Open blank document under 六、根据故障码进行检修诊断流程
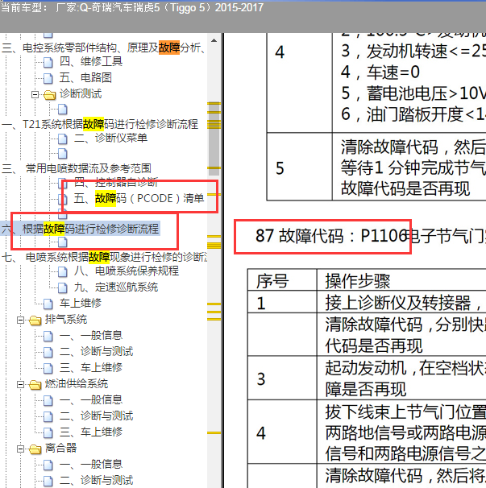Image resolution: width=486 pixels, height=488 pixels. pos(63,242)
